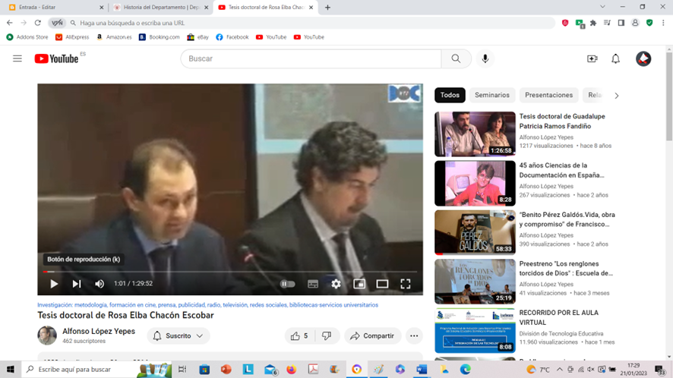Screen dimensions: 673x378
Task: Toggle autoplay switch in player
Action: tap(287, 284)
